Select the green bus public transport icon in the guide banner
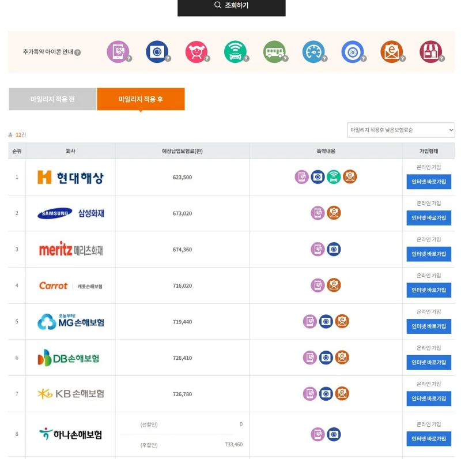The height and width of the screenshot is (459, 461). pyautogui.click(x=275, y=51)
